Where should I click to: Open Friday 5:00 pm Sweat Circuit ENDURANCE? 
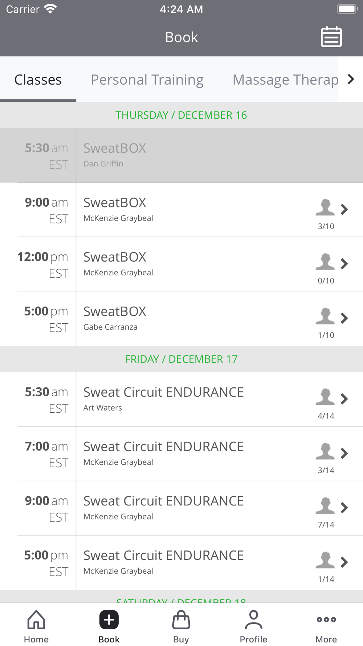pyautogui.click(x=163, y=562)
